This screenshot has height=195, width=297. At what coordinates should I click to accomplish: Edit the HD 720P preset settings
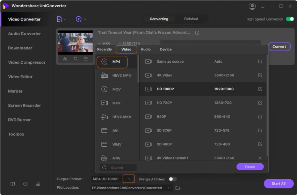(x=260, y=103)
